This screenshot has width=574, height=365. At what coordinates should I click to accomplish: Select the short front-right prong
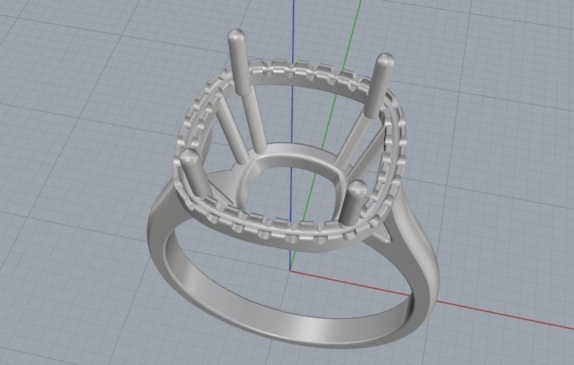354,203
